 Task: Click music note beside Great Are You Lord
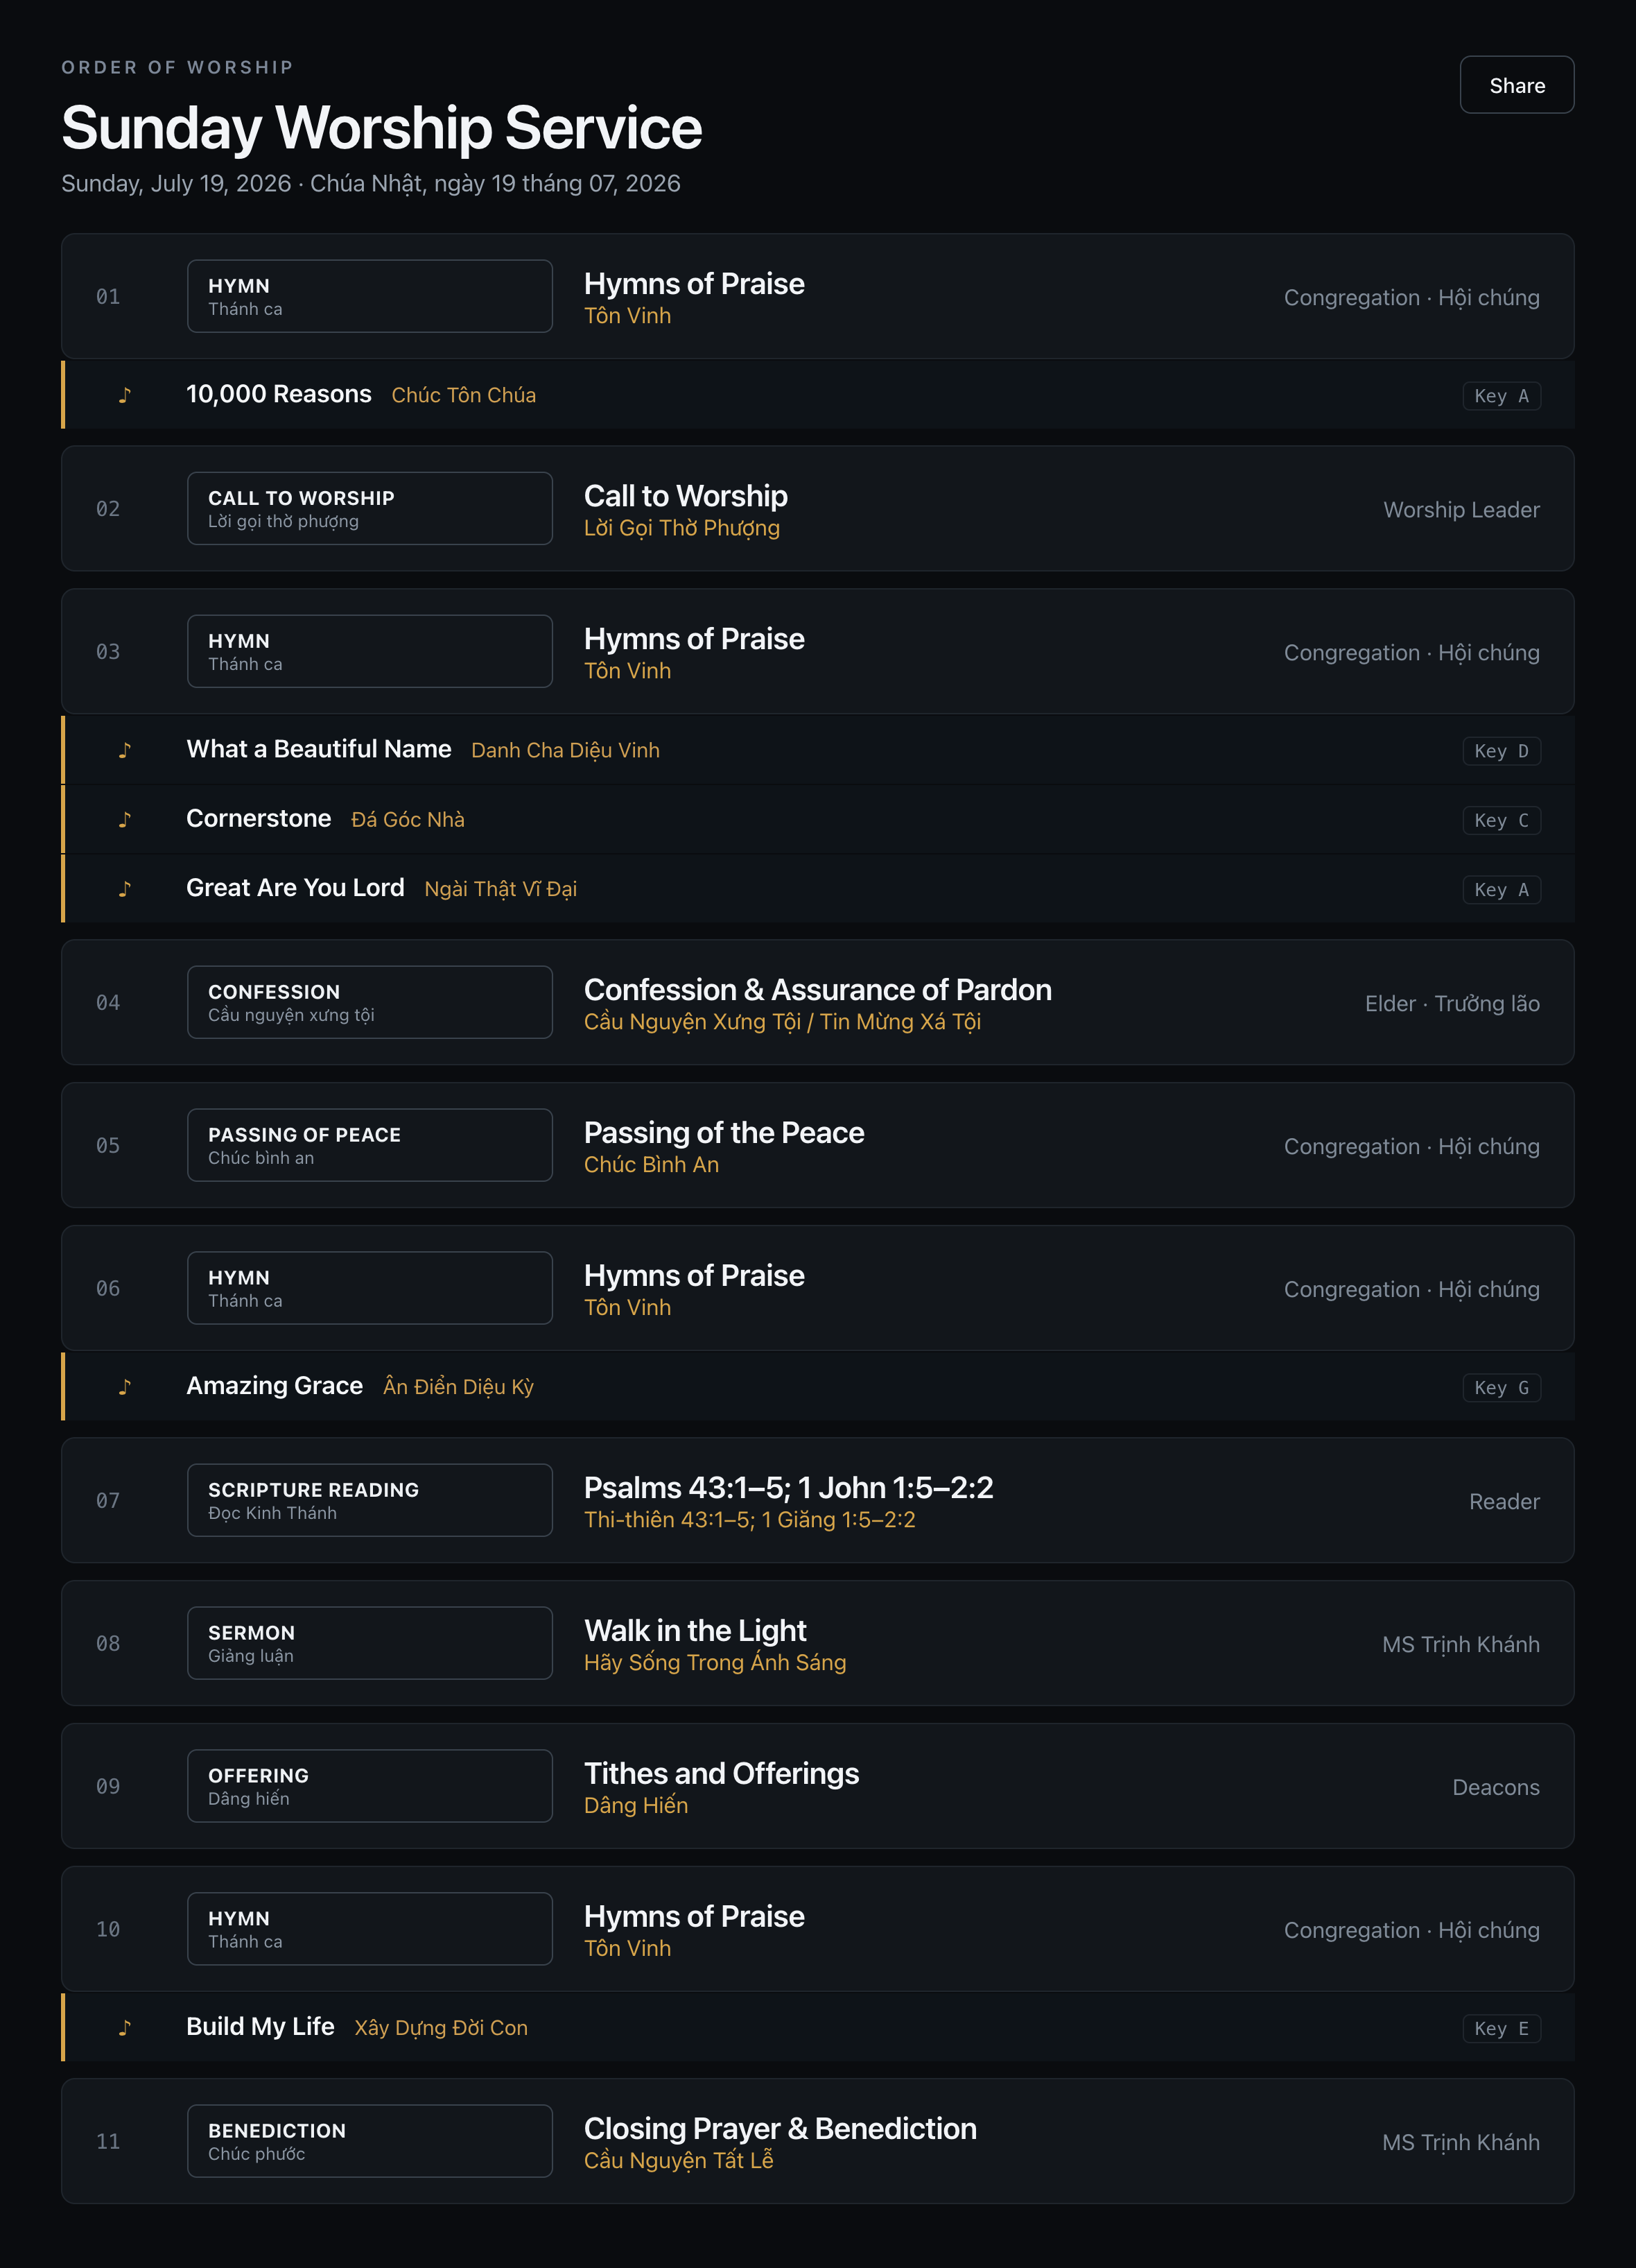click(124, 888)
